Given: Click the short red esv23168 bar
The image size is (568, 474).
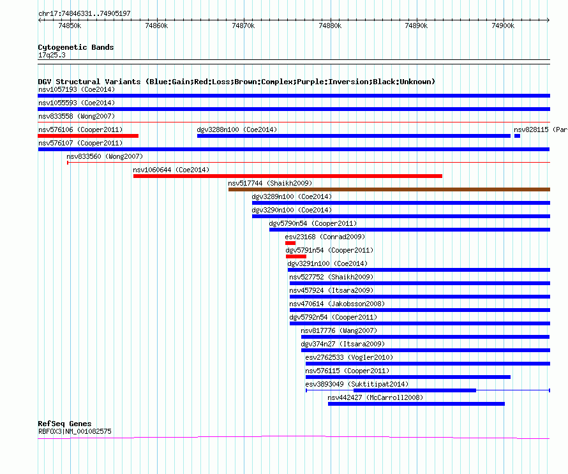Looking at the screenshot, I should click(x=290, y=243).
